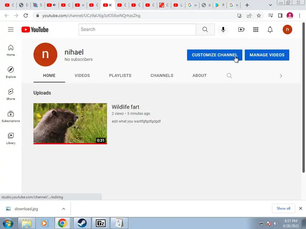Click into the YouTube Search field
The width and height of the screenshot is (306, 229).
[137, 30]
